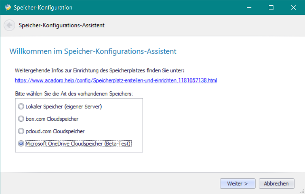The image size is (305, 194).
Task: Open the acadoro.help Speicherplatz-erstellen link
Action: click(116, 80)
